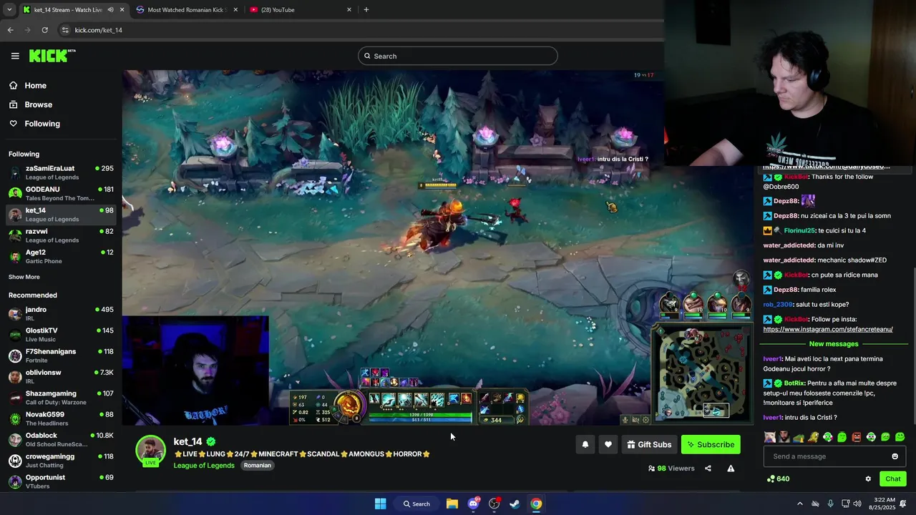
Task: Open crowegamingg recommended channel
Action: 61,460
